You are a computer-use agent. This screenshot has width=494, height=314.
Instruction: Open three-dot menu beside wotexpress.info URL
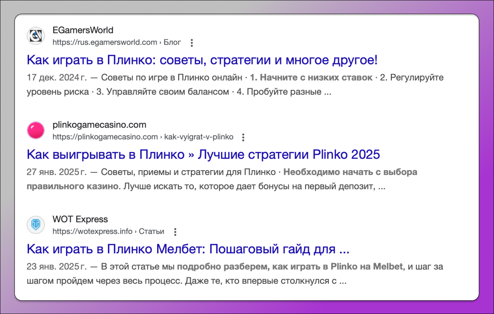point(175,232)
